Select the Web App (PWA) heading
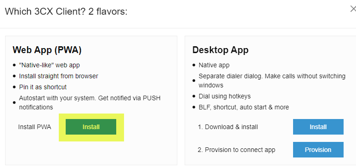Viewport: 356px width, 168px height. (x=47, y=50)
